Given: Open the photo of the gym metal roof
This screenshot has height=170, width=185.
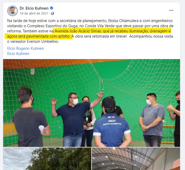Looking at the screenshot, I should click(x=136, y=159).
